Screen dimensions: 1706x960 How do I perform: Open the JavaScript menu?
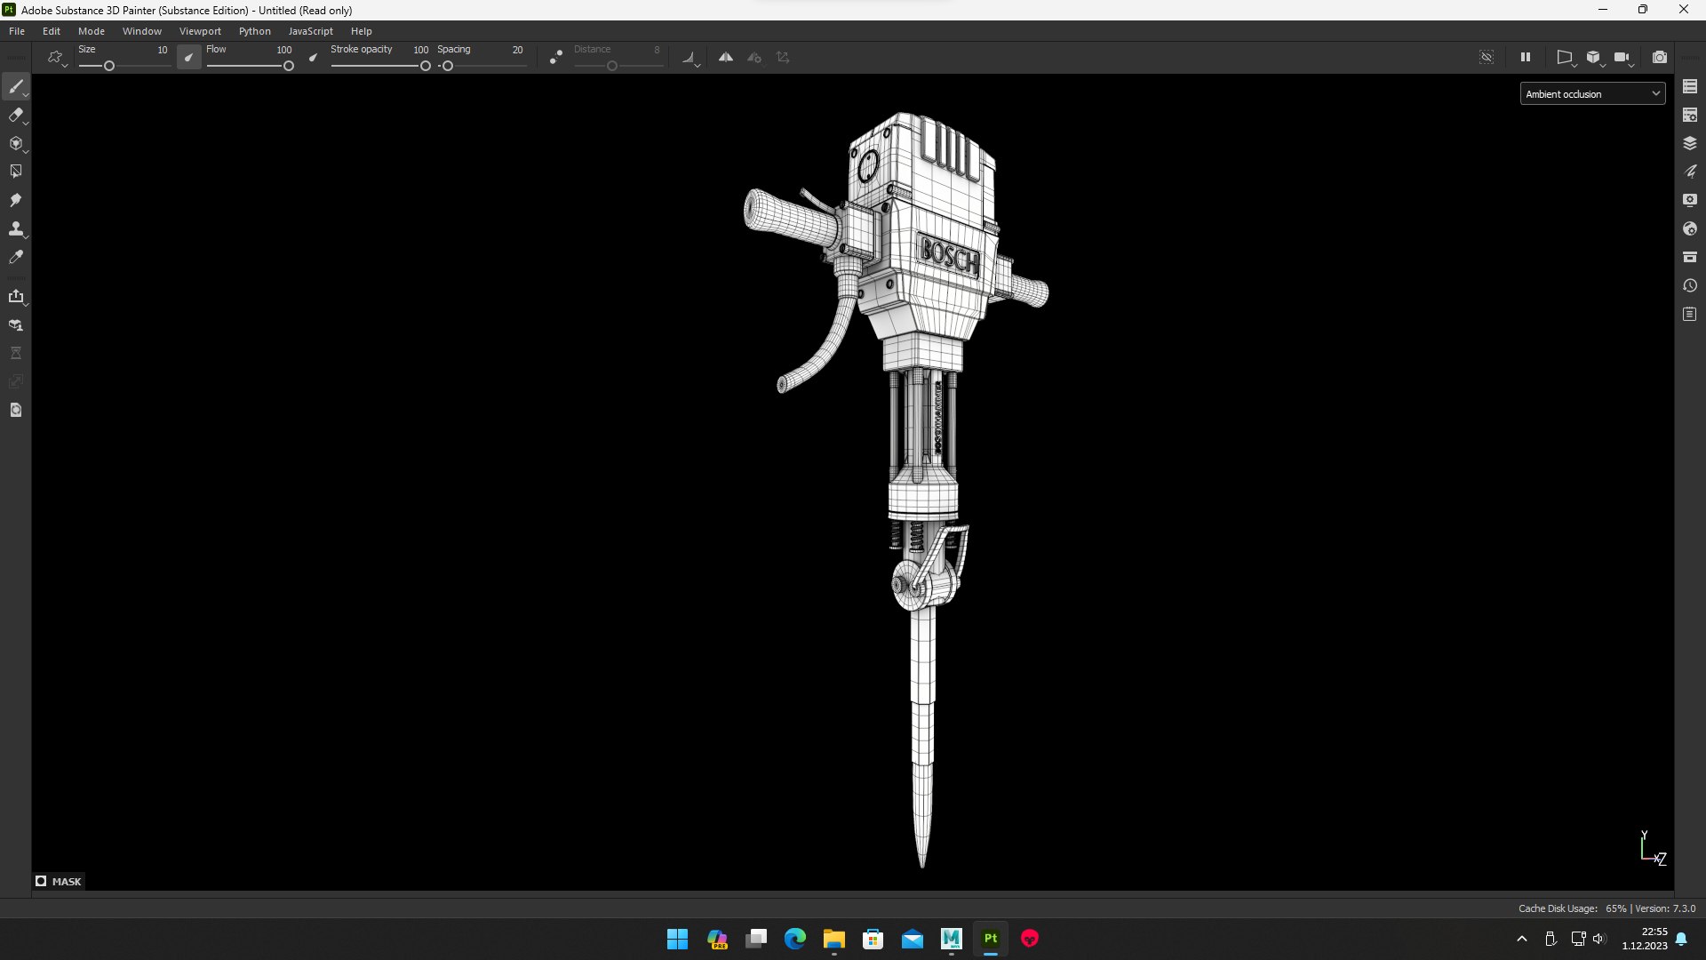click(x=311, y=31)
